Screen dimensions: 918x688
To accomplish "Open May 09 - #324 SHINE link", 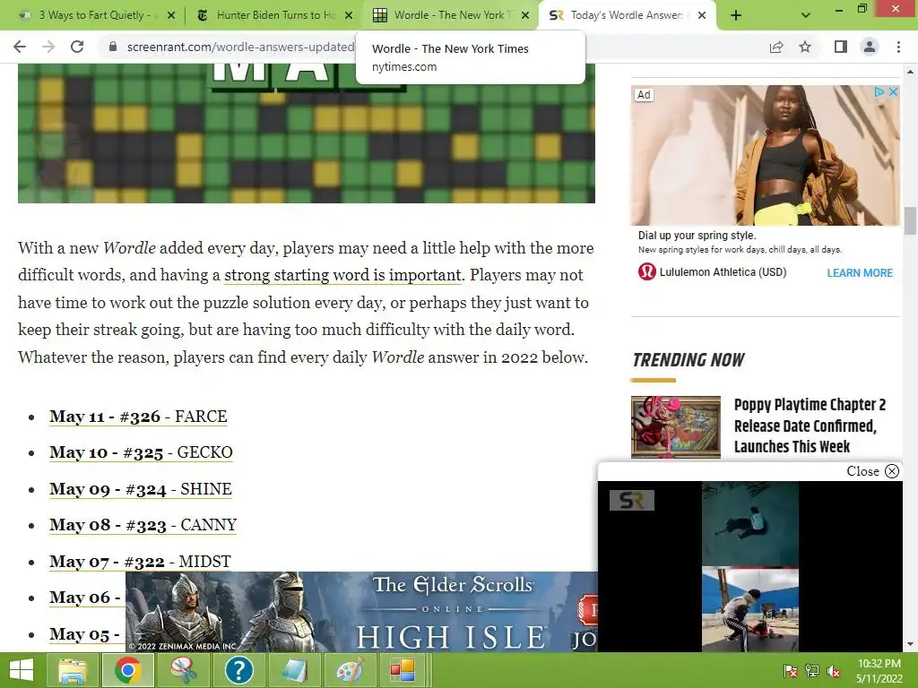I will 141,489.
